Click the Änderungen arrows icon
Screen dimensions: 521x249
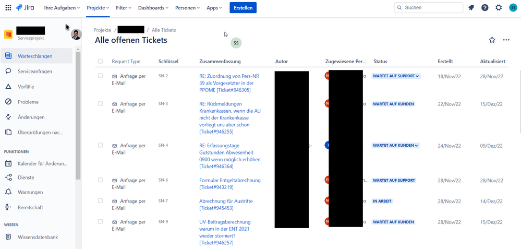pyautogui.click(x=8, y=117)
